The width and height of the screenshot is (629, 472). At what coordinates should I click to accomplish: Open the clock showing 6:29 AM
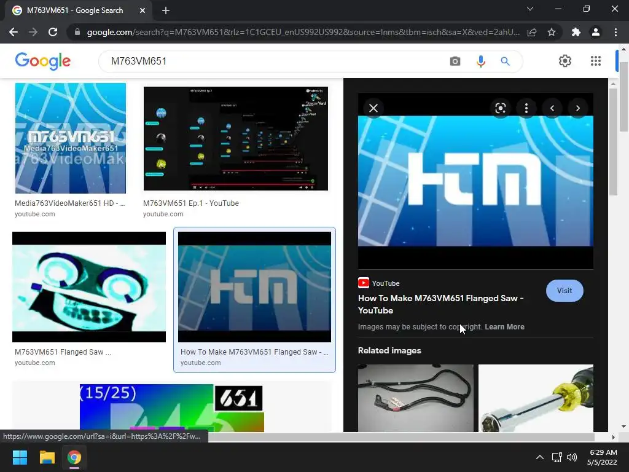coord(602,457)
